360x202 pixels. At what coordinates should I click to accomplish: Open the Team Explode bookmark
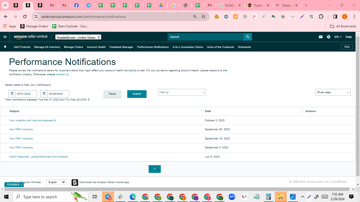tap(70, 26)
